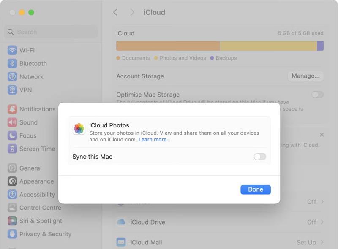Select the Focus moon icon
Screen dimensions: 338x249
click(x=12, y=135)
